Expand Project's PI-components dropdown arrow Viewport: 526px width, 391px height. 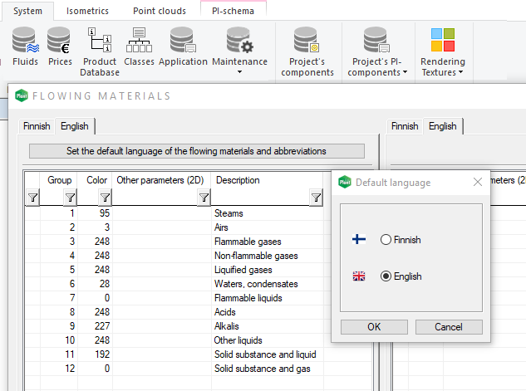[405, 73]
